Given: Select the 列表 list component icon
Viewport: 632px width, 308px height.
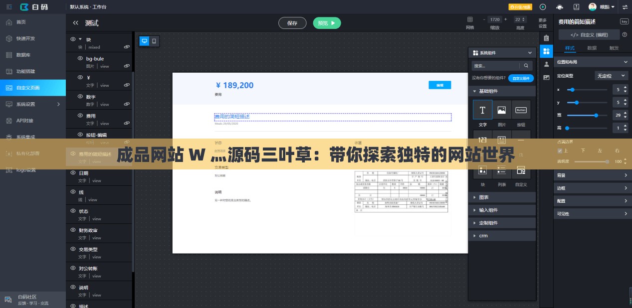Looking at the screenshot, I should 501,170.
